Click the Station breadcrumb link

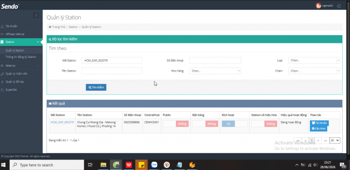tap(73, 27)
